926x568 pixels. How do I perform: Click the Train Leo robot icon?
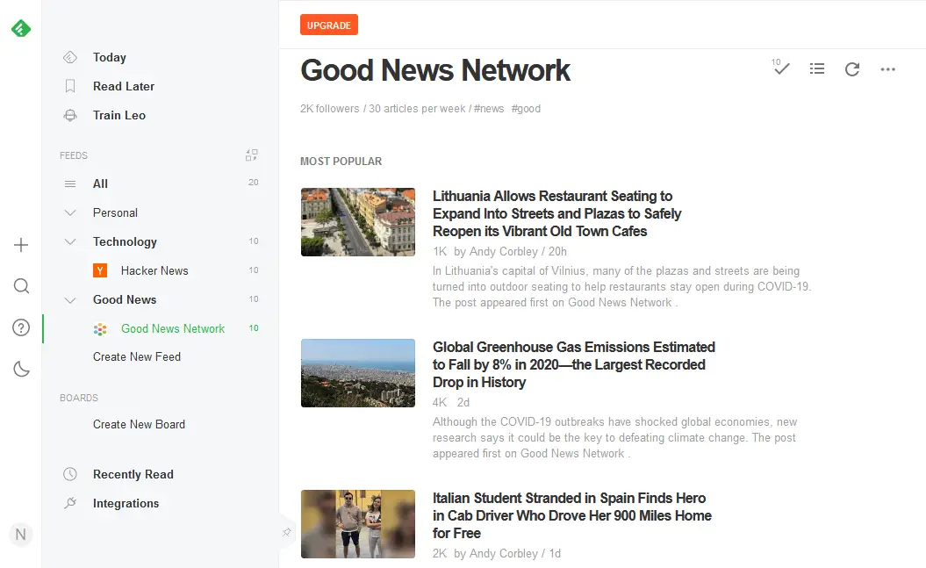coord(70,115)
